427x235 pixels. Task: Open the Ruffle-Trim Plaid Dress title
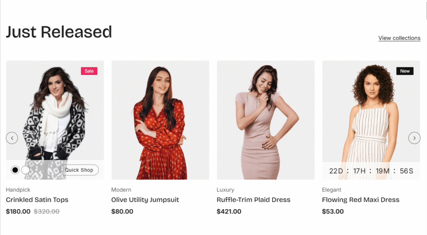click(254, 200)
